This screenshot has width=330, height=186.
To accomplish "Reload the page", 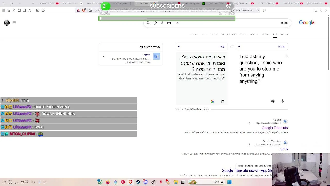I will (316, 10).
